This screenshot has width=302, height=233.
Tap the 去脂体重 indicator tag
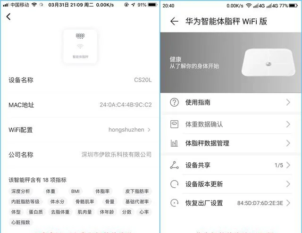tap(60, 212)
